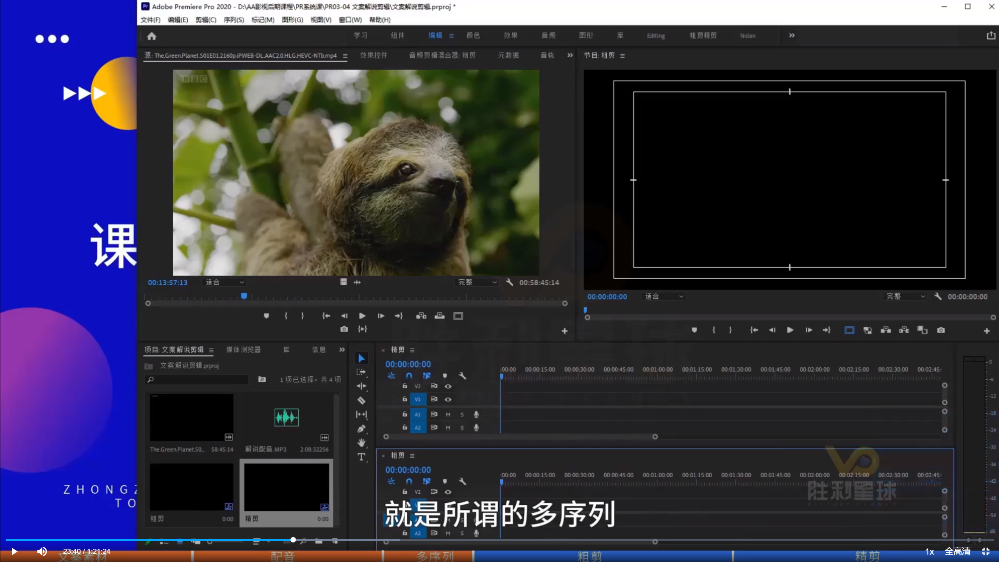The height and width of the screenshot is (562, 999).
Task: Click source monitor playhead marker
Action: [x=244, y=296]
